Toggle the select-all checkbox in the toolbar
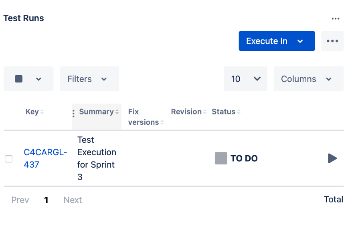Screen dimensions: 364x240 click(x=19, y=79)
